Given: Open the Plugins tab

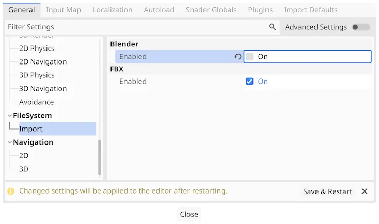Looking at the screenshot, I should [x=260, y=10].
